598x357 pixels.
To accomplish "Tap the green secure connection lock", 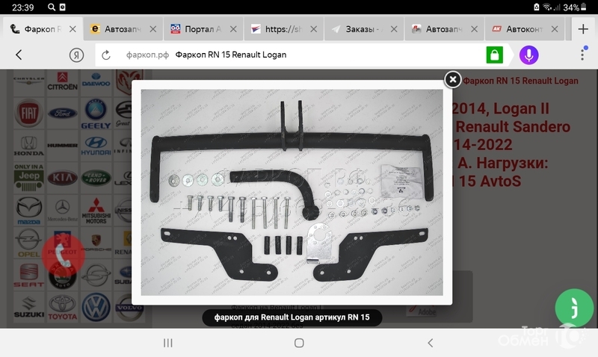I will coord(495,55).
